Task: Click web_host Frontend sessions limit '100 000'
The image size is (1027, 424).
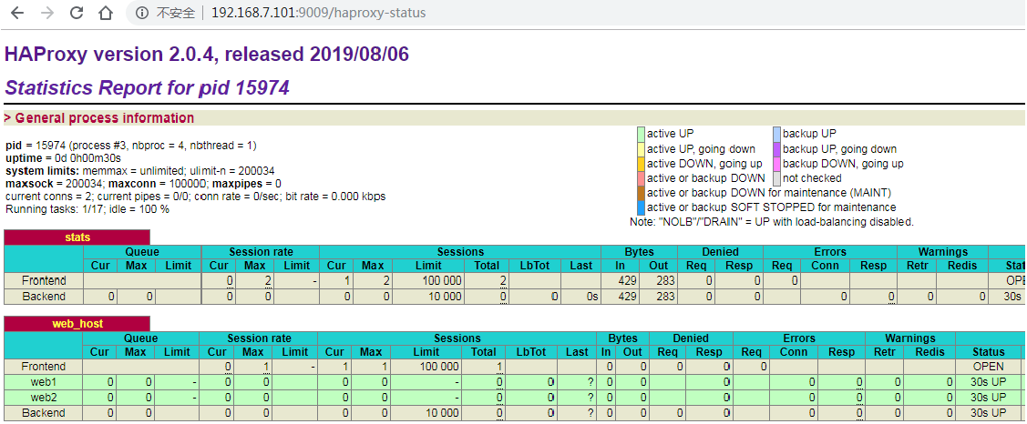Action: [x=439, y=367]
